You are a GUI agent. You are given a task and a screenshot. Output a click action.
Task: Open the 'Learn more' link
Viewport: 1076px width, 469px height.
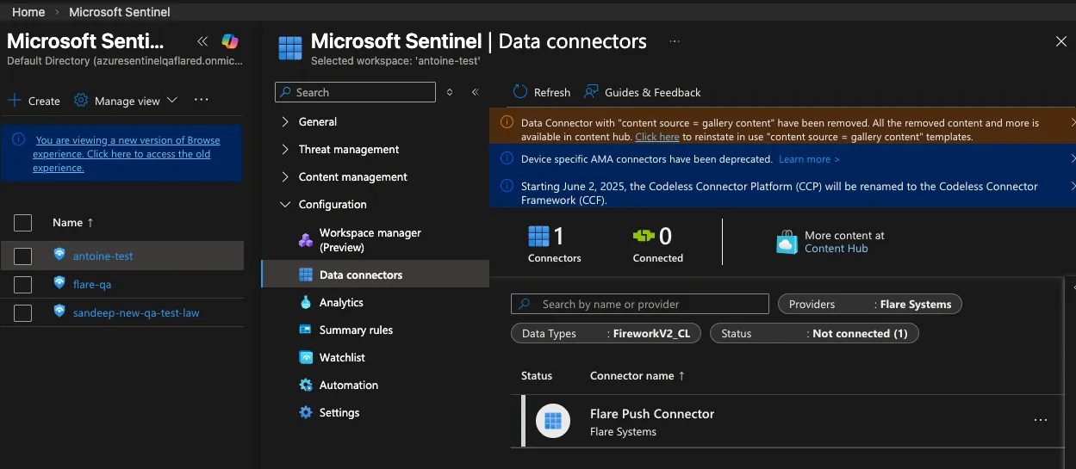point(809,159)
